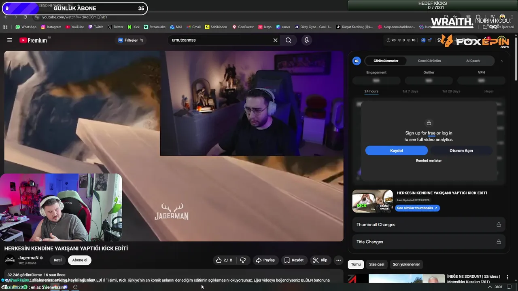
Task: Reload the page with refresh icon
Action: (25, 17)
